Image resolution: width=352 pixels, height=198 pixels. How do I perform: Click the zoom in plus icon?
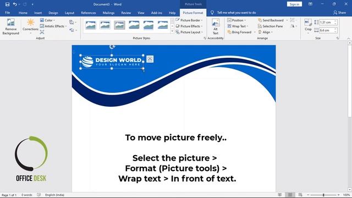pyautogui.click(x=339, y=195)
